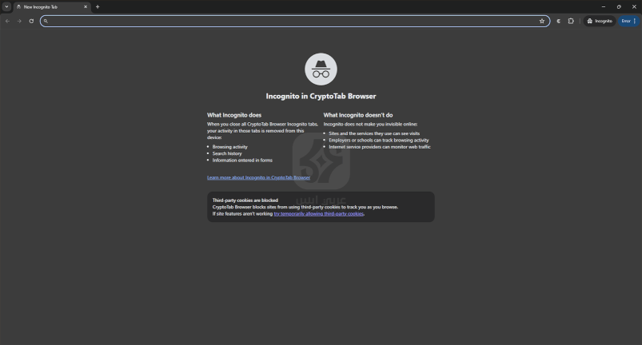642x345 pixels.
Task: Open the tab search dropdown arrow
Action: (6, 6)
